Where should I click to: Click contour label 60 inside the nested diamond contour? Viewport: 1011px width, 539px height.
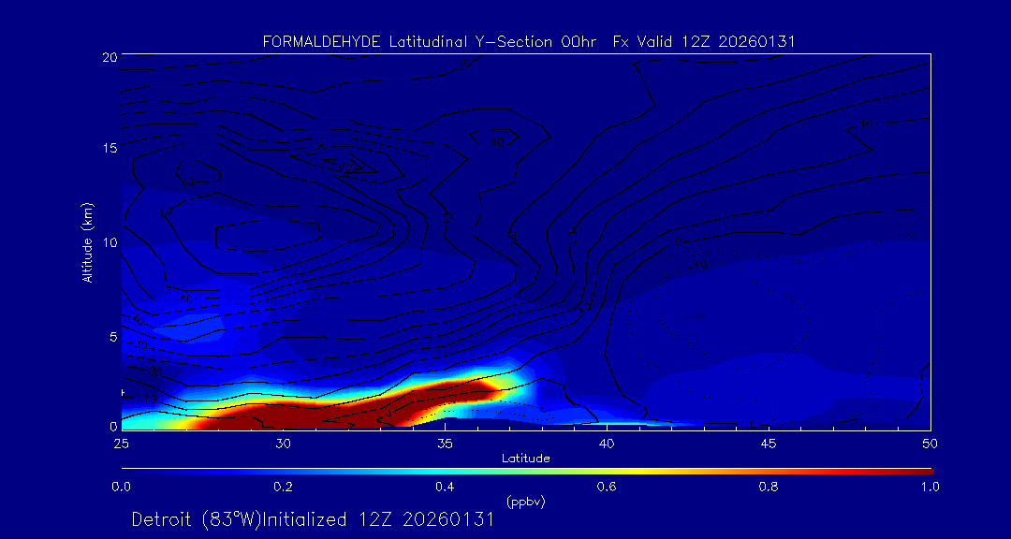click(346, 167)
